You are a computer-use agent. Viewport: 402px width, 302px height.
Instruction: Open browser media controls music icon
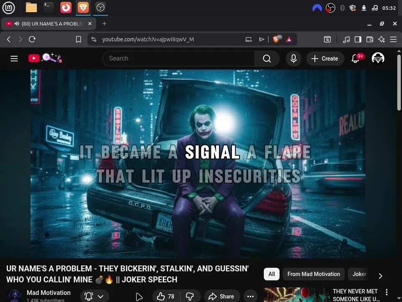pos(346,39)
